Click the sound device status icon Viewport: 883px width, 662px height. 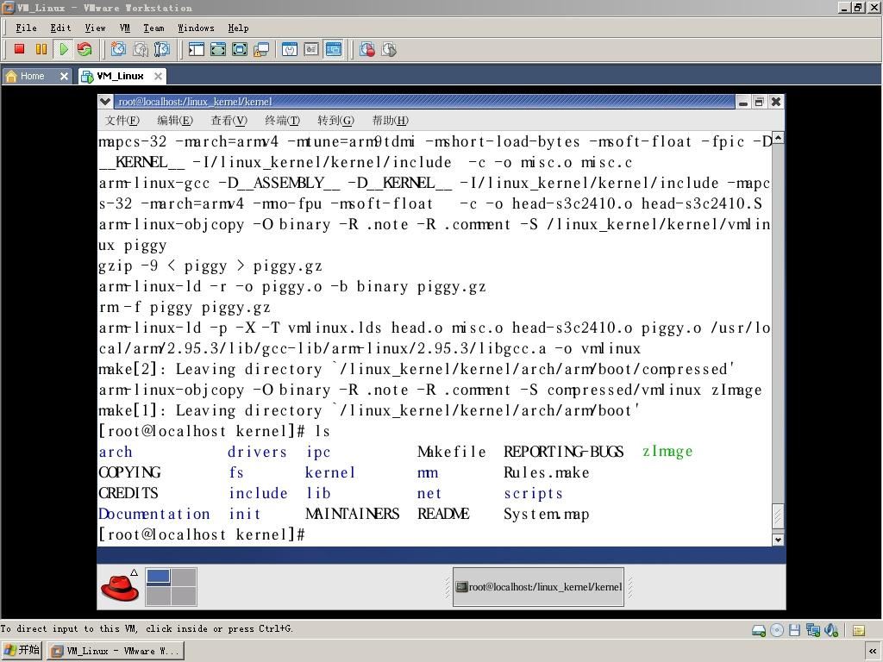pos(831,630)
